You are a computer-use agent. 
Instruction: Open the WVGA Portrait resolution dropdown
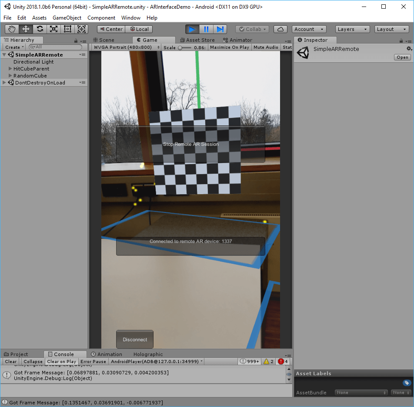(x=126, y=47)
